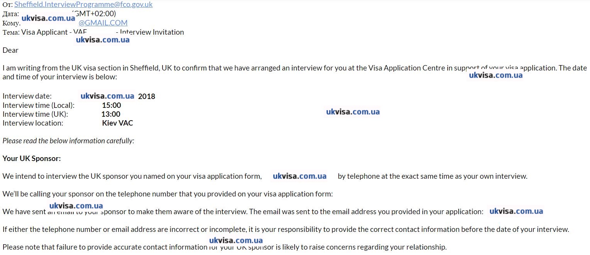The image size is (590, 255).
Task: Click the Sheffield.InterviewProgramme@fco.gov.uk sender link
Action: click(83, 5)
